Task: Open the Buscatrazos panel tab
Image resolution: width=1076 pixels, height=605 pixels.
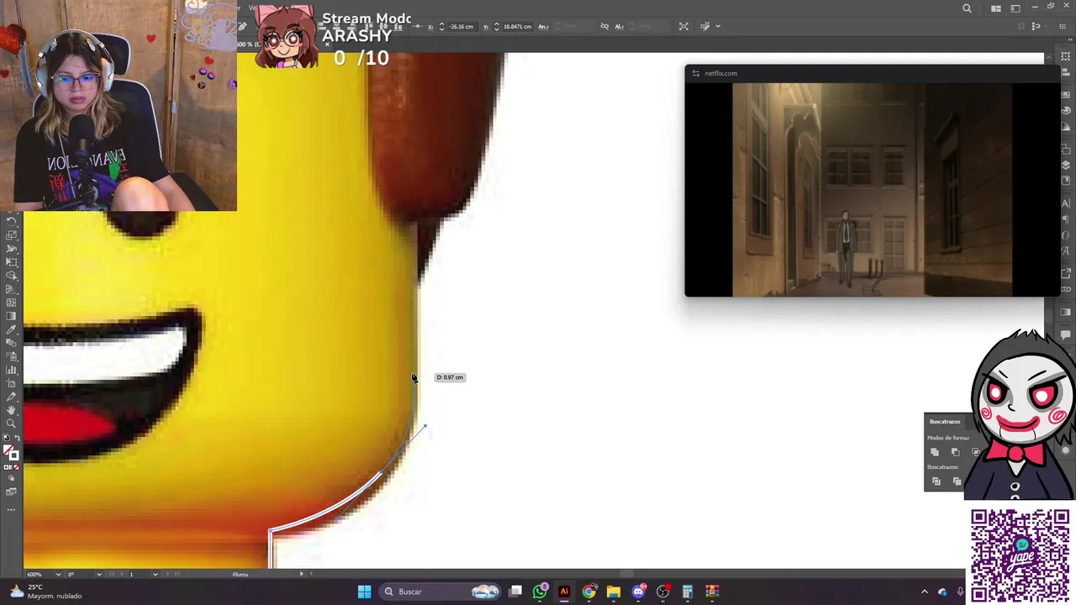Action: [945, 421]
